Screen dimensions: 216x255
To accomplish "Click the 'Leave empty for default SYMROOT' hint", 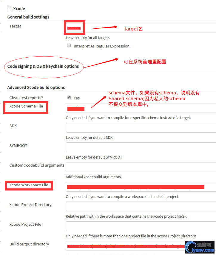I will (x=94, y=157).
